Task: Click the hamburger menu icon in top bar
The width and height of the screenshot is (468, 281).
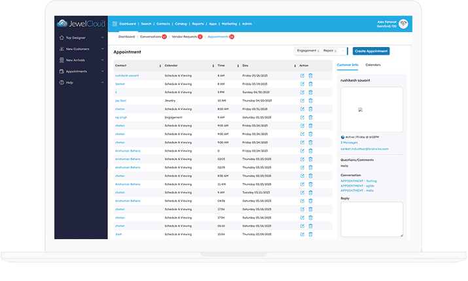Action: click(x=115, y=24)
